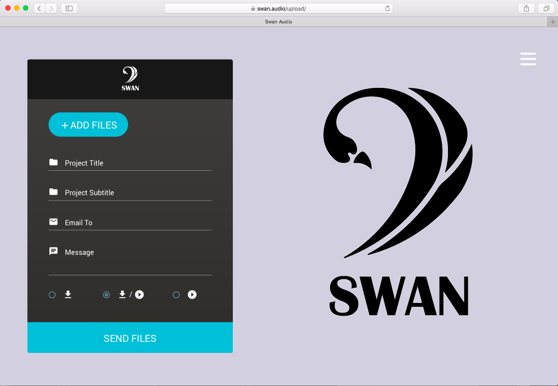Click the download-only icon in delivery options row
The width and height of the screenshot is (558, 386).
pos(68,295)
